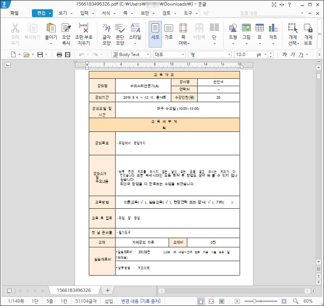
Task: Click the Redo arrow icon
Action: (95, 55)
